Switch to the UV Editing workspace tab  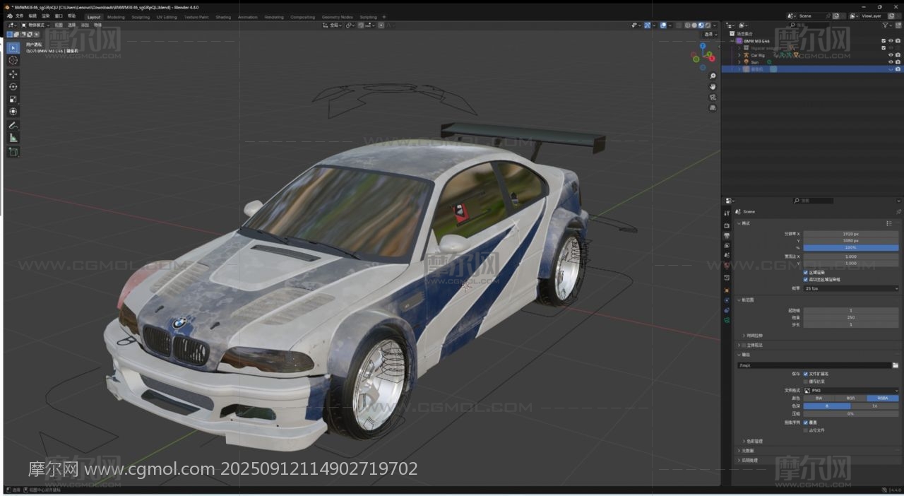[x=167, y=17]
